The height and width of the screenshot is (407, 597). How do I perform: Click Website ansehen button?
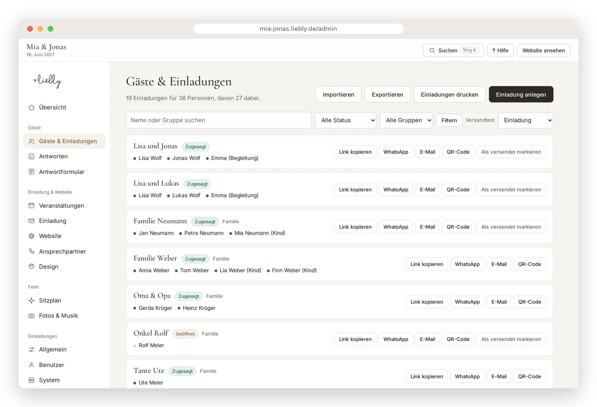click(x=544, y=50)
